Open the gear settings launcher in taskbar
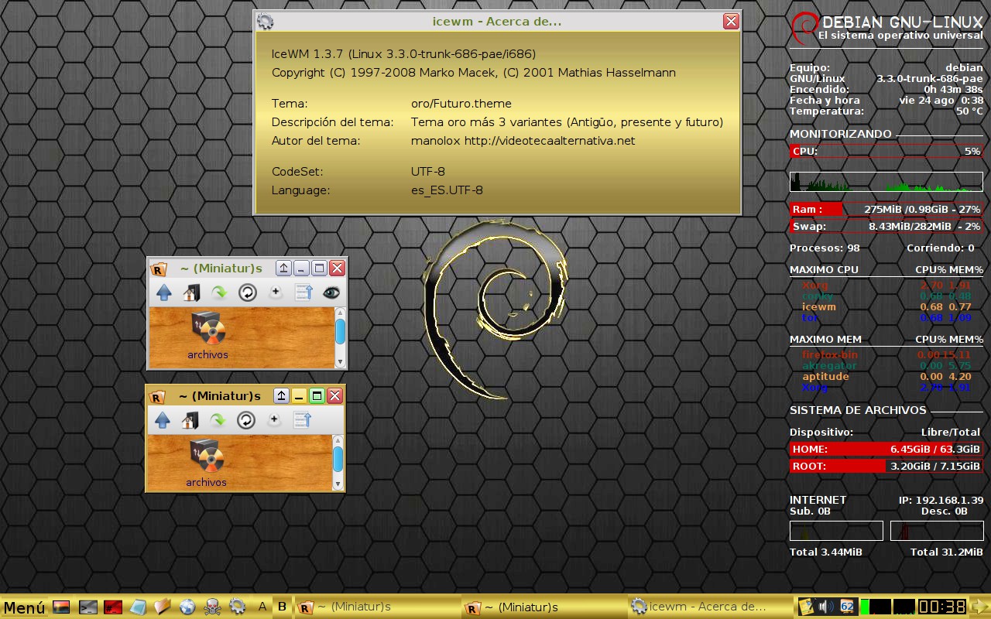 click(238, 607)
